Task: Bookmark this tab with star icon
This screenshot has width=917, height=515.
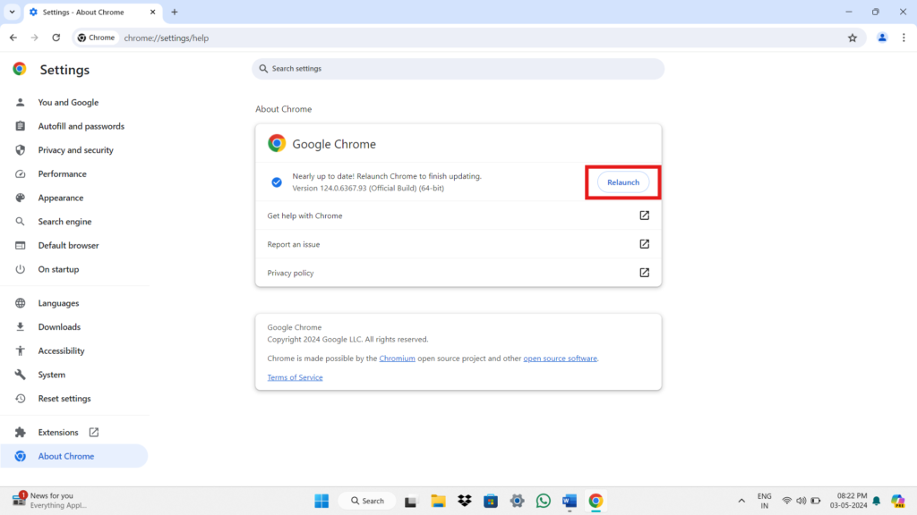Action: coord(853,38)
